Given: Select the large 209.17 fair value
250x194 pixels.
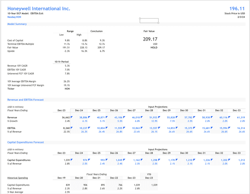Looking at the screenshot, I should 150,39.
